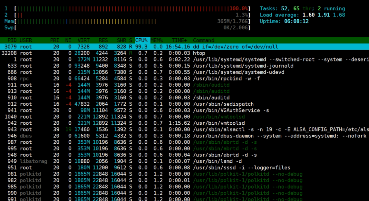Select the rpcbind -w -f process row
Viewport: 369px width, 201px height.
click(184, 79)
